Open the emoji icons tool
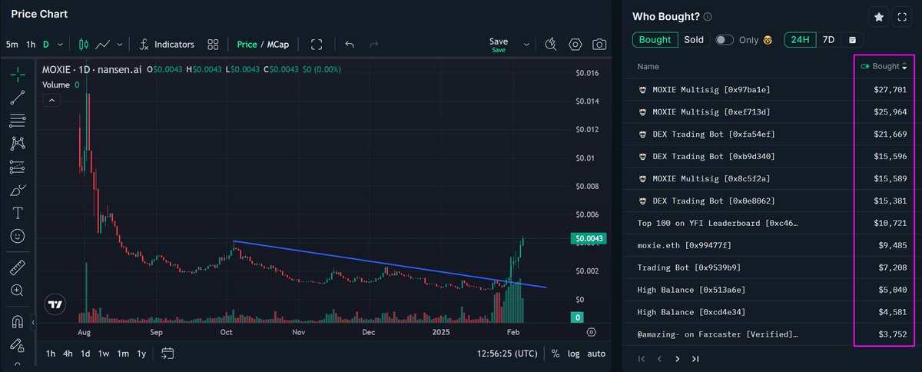922x372 pixels. [x=17, y=236]
